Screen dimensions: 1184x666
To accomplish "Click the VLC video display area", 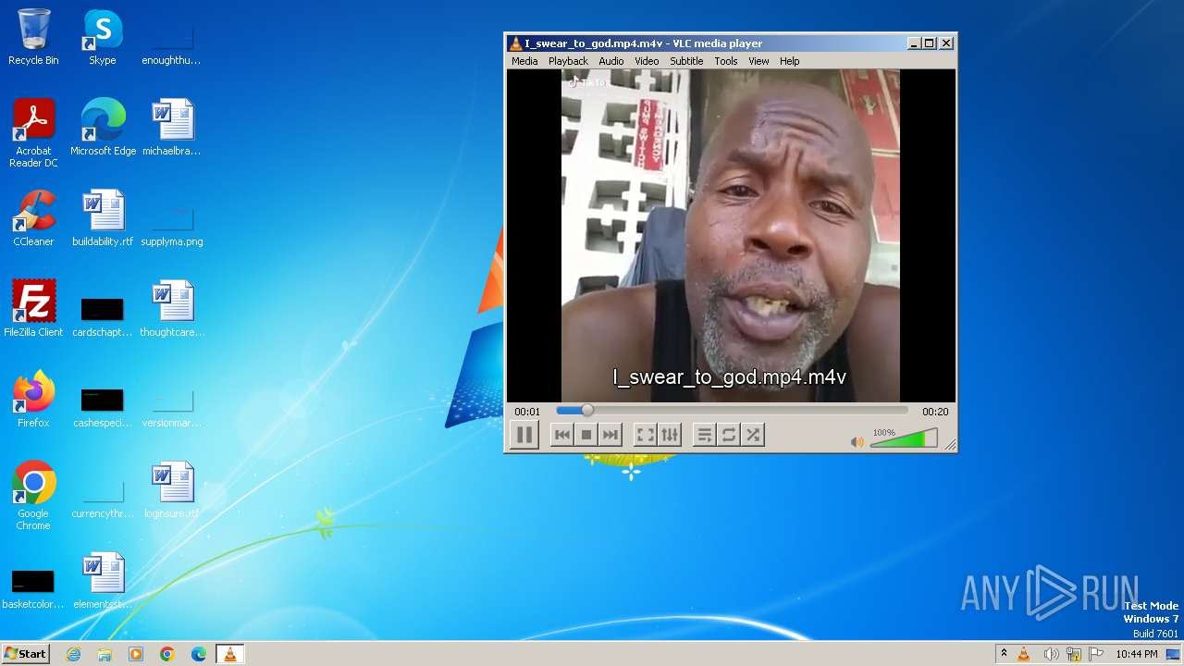I will tap(731, 236).
